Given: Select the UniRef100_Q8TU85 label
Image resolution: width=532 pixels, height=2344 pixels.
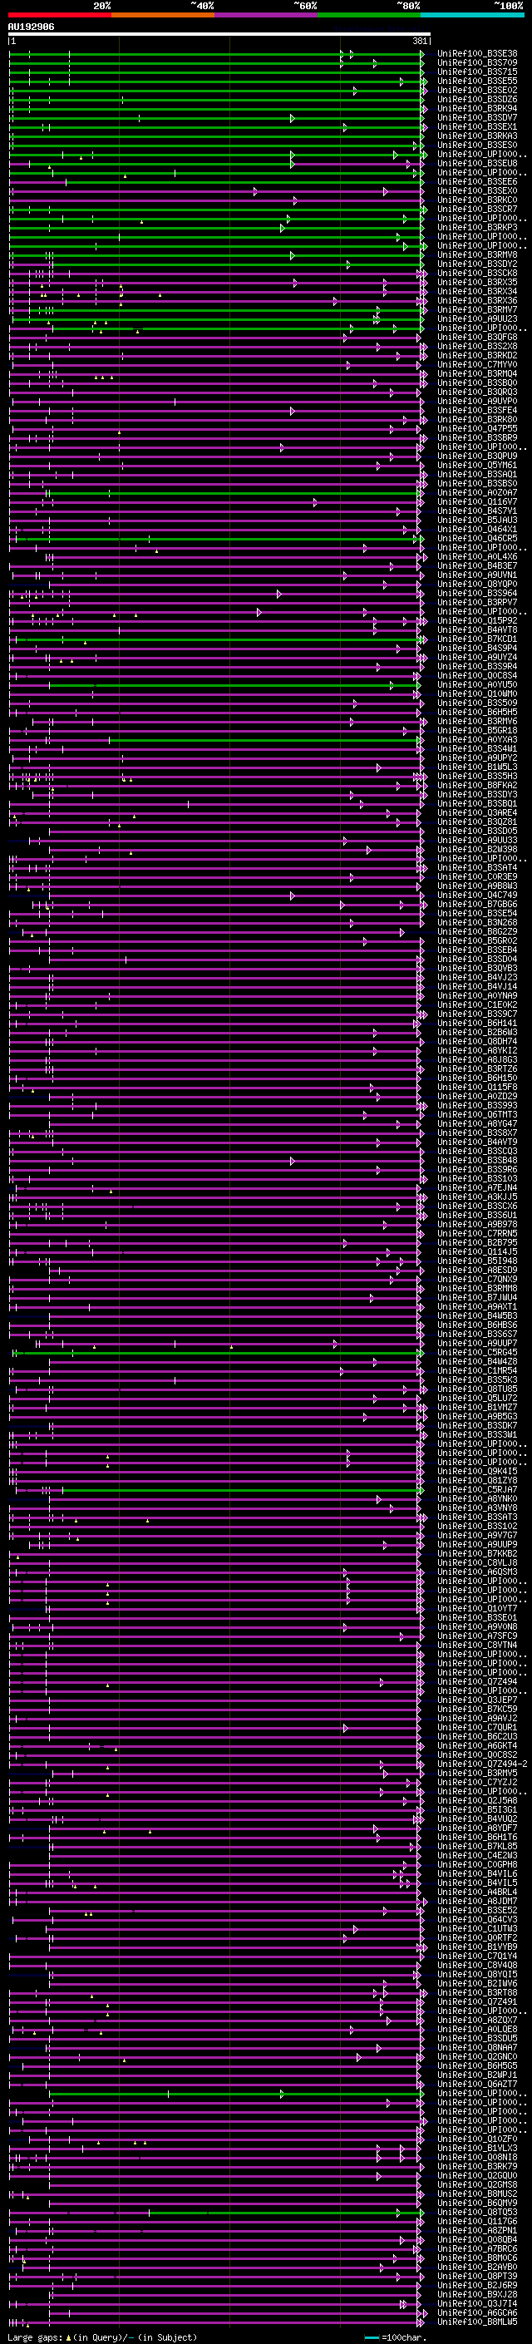Looking at the screenshot, I should [477, 1389].
